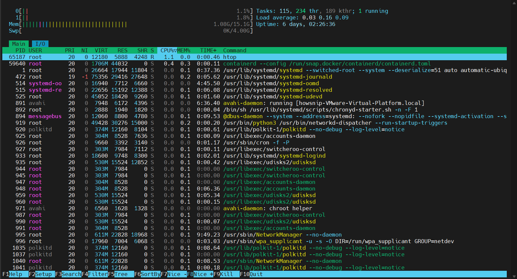Sort by NI column header

pos(85,50)
